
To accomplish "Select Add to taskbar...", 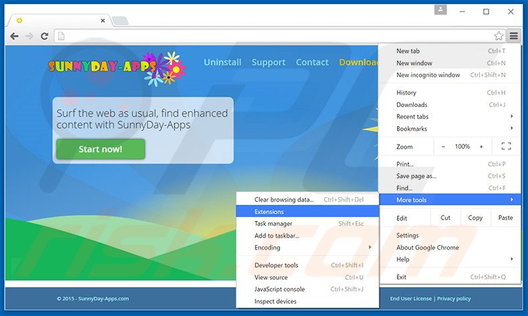I will (x=307, y=236).
